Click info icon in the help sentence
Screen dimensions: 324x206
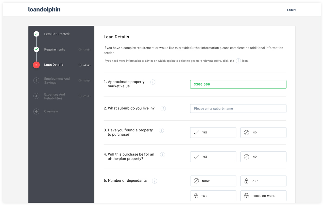coord(238,61)
